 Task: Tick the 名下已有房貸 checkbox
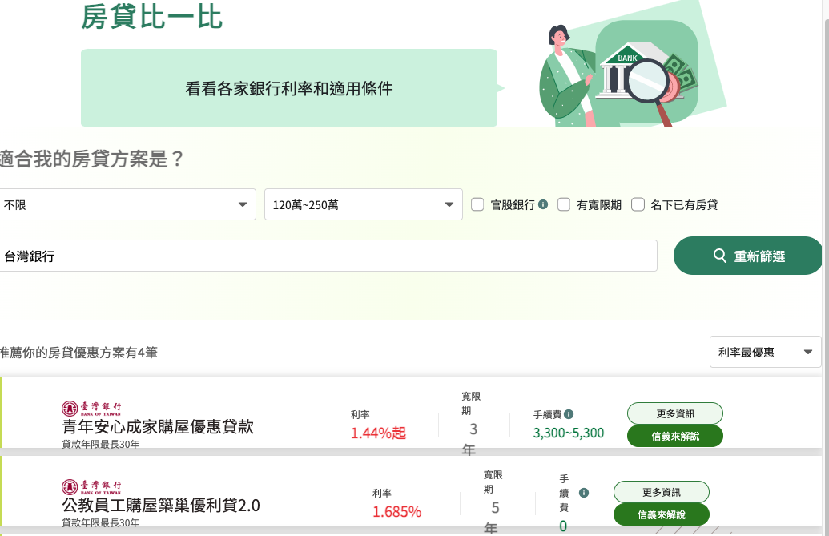tap(638, 204)
